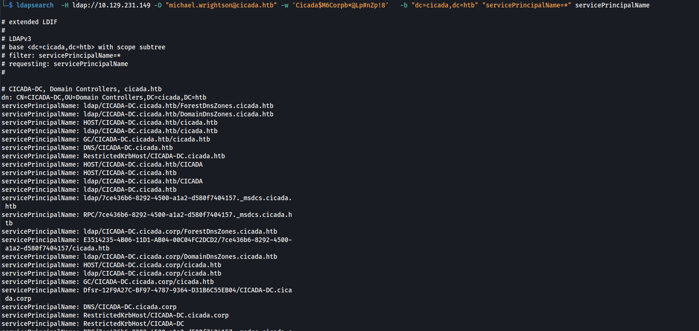Click the '# extended LDIF' comment line
This screenshot has width=699, height=331.
[x=29, y=22]
